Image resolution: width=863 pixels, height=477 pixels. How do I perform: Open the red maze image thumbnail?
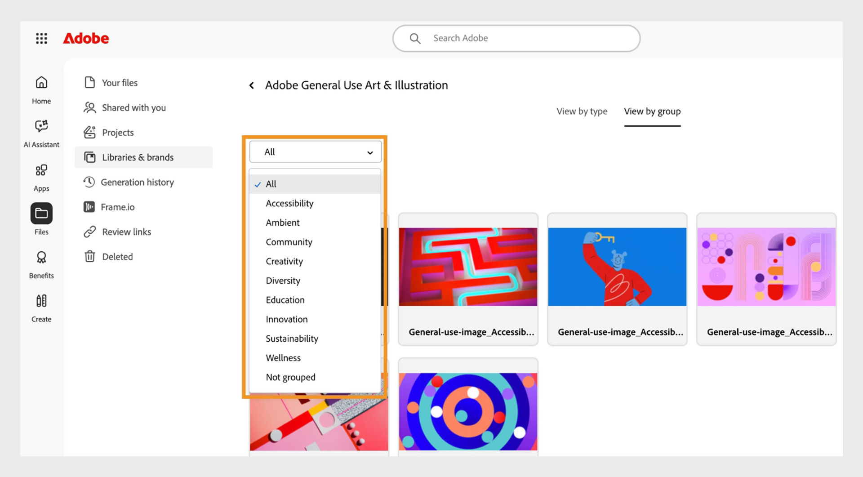tap(468, 267)
